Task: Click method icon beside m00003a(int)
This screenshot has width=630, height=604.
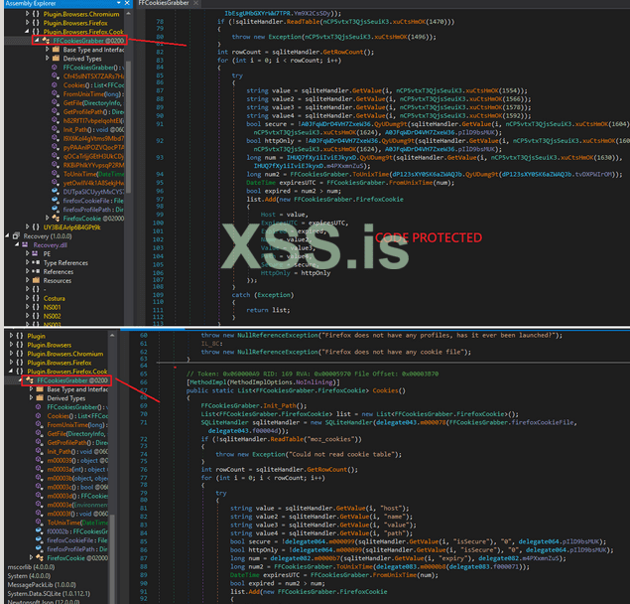Action: click(39, 469)
